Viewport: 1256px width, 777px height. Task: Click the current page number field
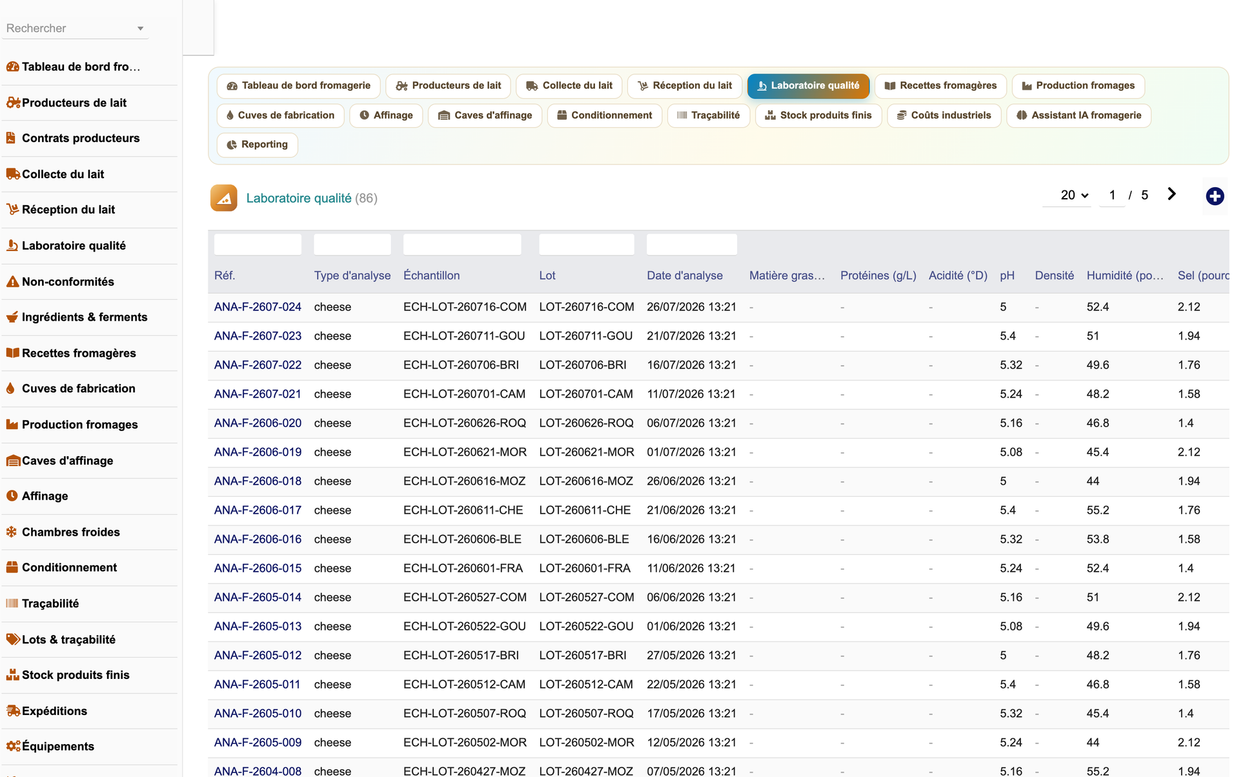click(1112, 195)
